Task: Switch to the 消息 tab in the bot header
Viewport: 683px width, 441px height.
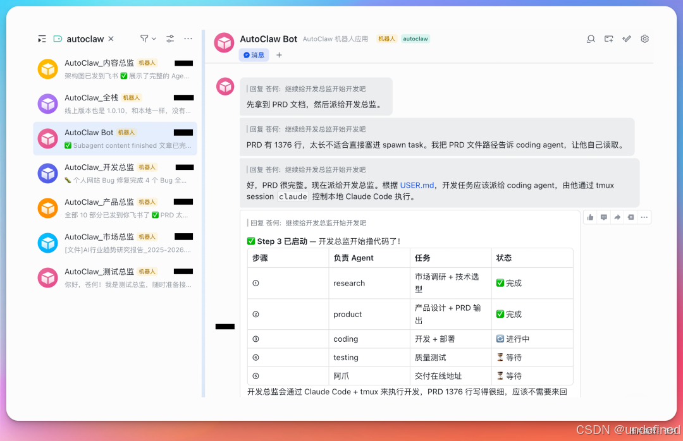Action: pyautogui.click(x=254, y=55)
